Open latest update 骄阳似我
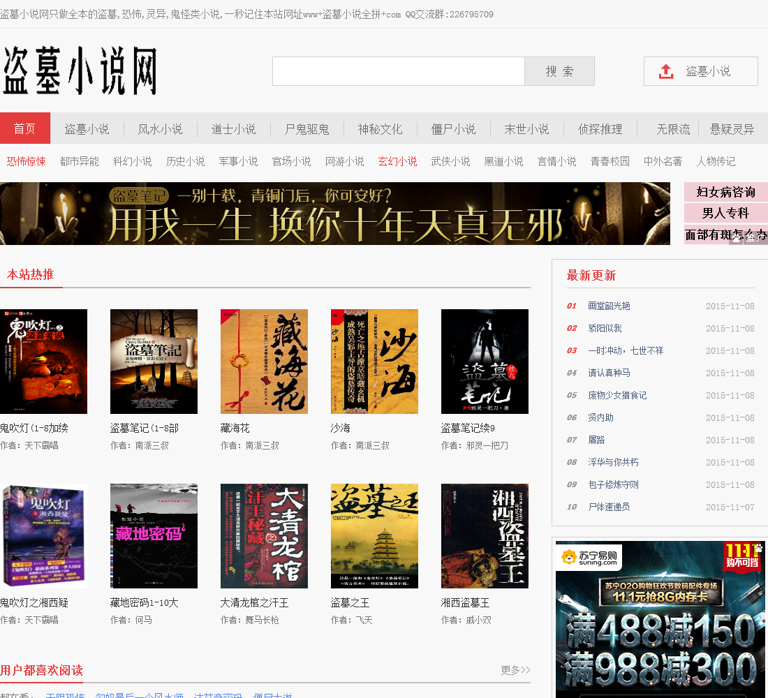This screenshot has width=768, height=698. pos(605,328)
